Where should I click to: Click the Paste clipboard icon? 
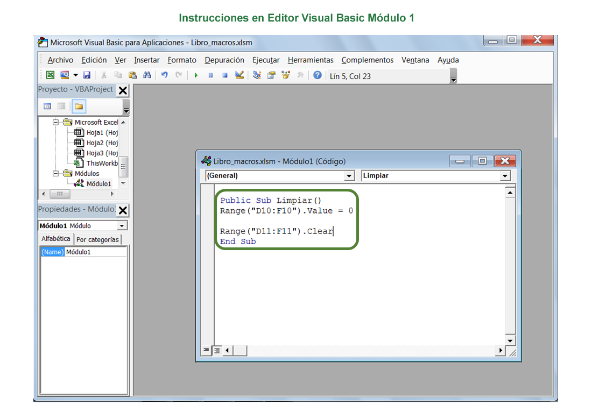pos(132,75)
